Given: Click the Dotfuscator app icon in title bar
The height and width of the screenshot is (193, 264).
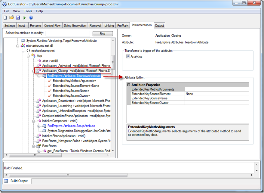Looking at the screenshot, I should (5, 4).
